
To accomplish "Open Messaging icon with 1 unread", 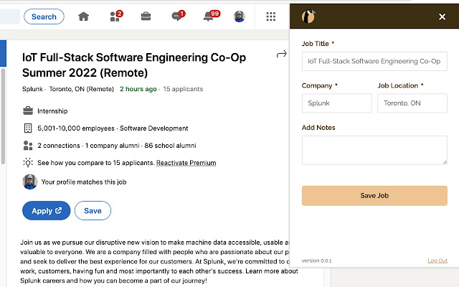I will pyautogui.click(x=177, y=17).
